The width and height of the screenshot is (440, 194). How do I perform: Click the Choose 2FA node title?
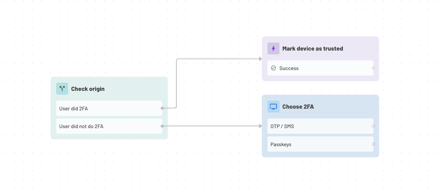point(298,107)
